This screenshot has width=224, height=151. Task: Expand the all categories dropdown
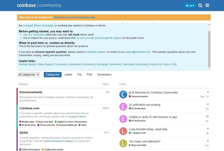[x=29, y=75]
